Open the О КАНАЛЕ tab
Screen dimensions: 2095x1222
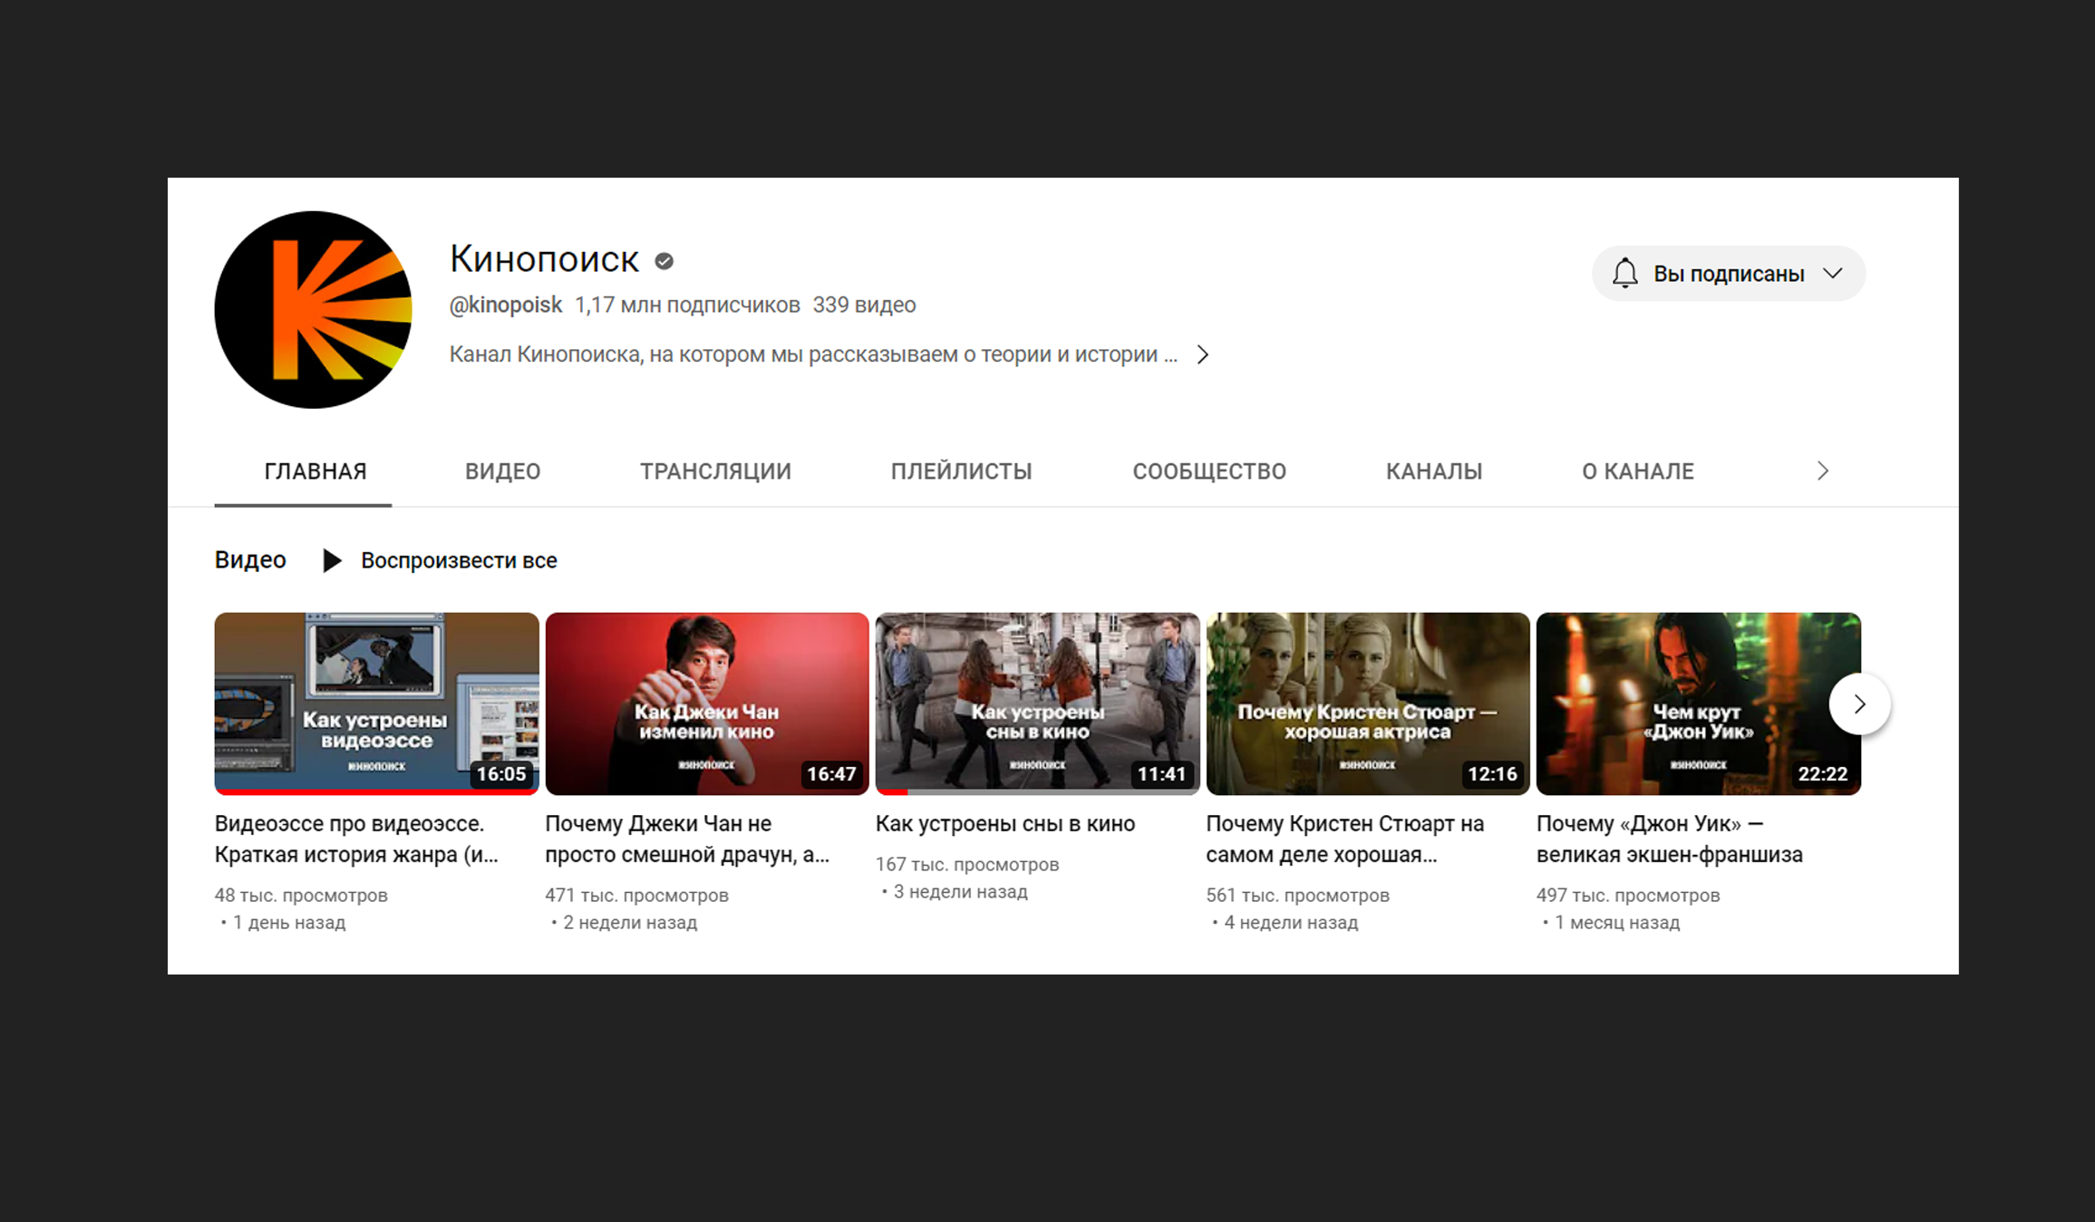(1637, 471)
